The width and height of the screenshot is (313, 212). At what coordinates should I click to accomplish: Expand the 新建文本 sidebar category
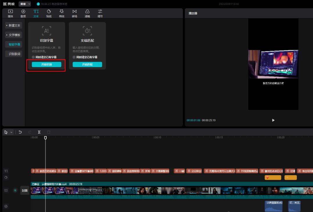tap(14, 25)
